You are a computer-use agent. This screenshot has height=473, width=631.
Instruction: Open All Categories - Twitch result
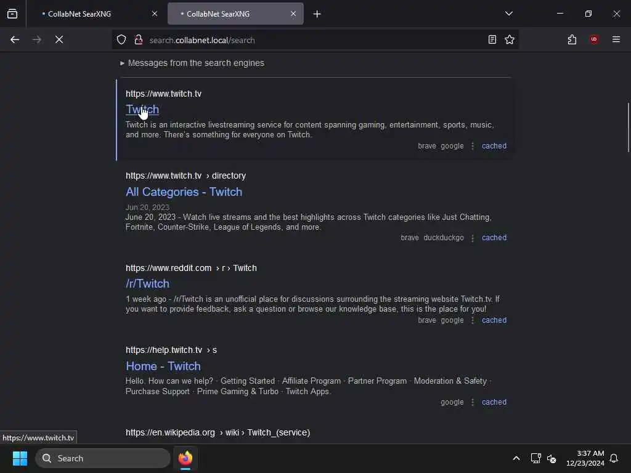click(x=184, y=192)
